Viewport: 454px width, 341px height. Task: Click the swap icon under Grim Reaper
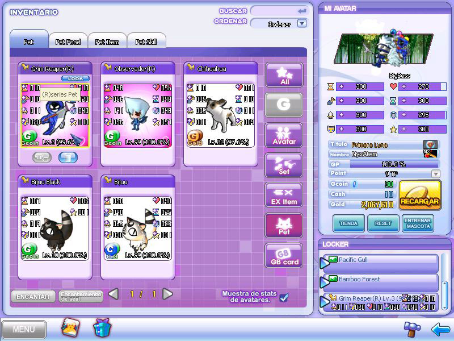(42, 157)
